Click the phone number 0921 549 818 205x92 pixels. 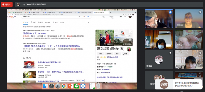click(106, 70)
